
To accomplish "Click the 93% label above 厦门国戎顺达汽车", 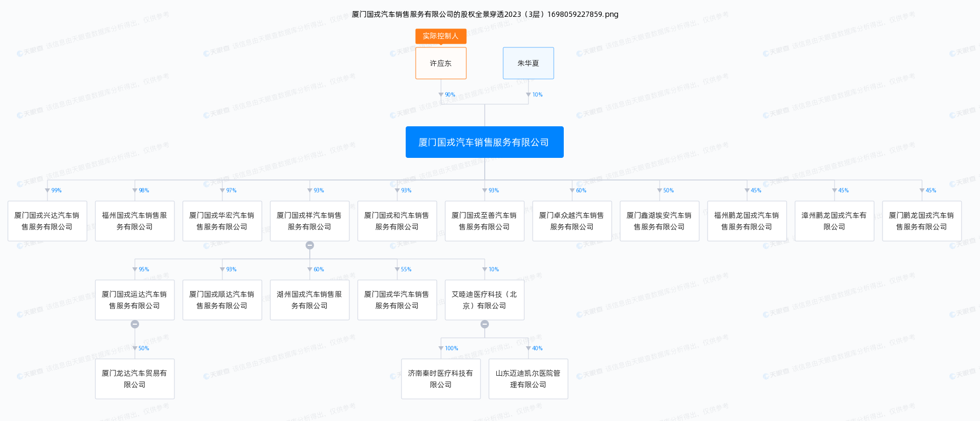I will (231, 269).
